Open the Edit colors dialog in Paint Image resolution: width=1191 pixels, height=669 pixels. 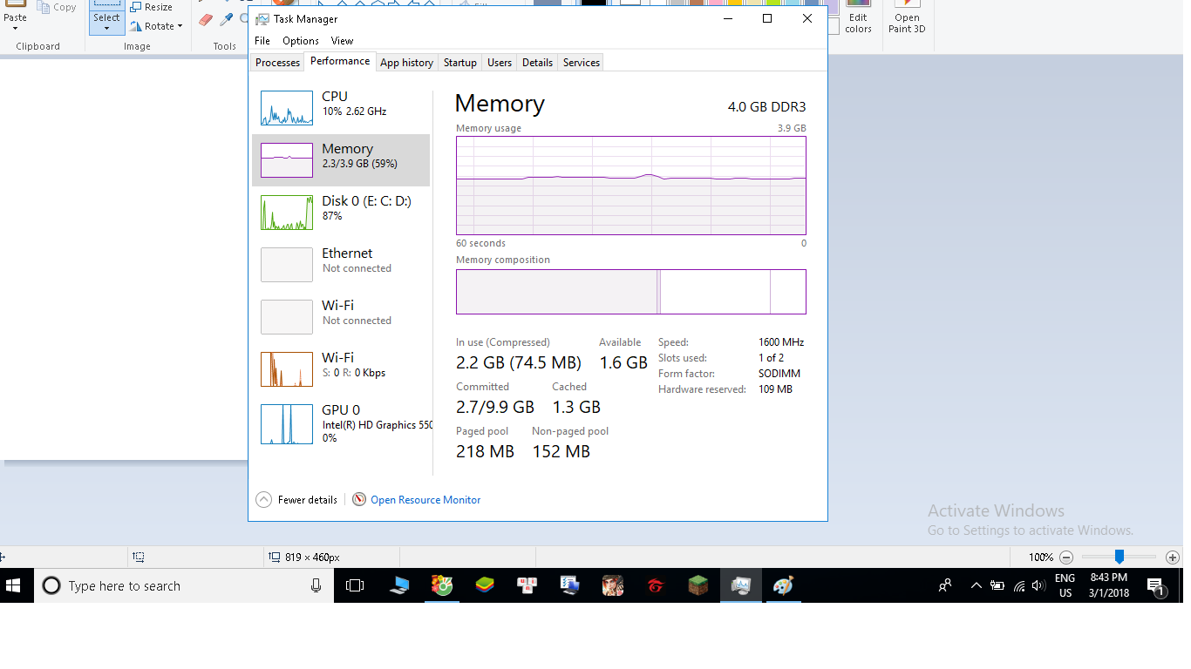(x=858, y=17)
